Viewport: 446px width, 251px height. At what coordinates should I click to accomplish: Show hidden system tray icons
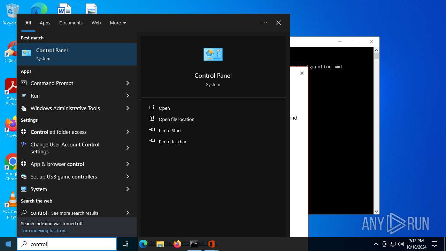click(376, 244)
